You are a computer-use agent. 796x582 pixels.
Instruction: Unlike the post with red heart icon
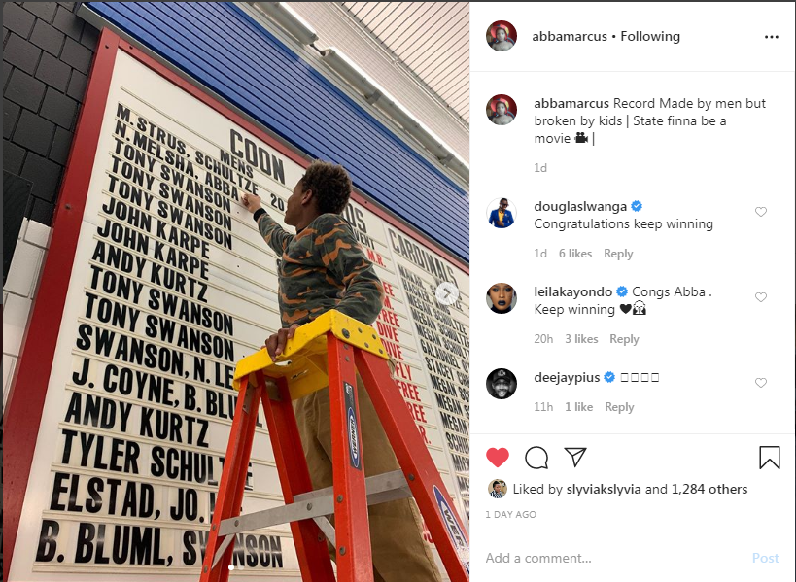click(x=498, y=458)
